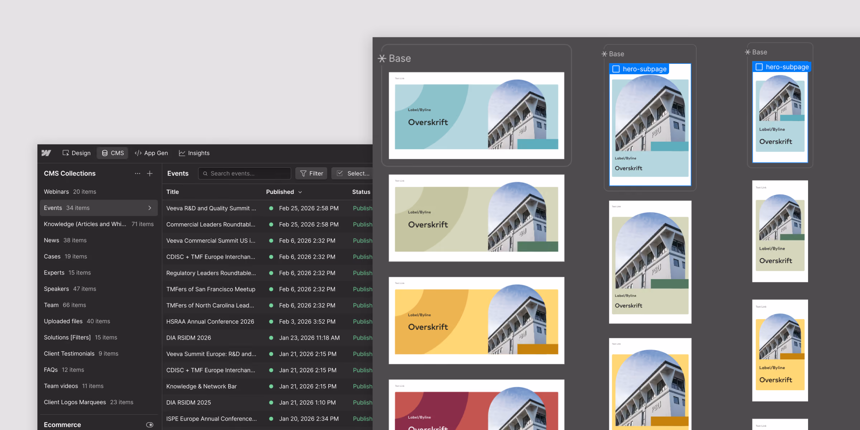Open the App Gen tab
The height and width of the screenshot is (430, 860).
tap(151, 153)
